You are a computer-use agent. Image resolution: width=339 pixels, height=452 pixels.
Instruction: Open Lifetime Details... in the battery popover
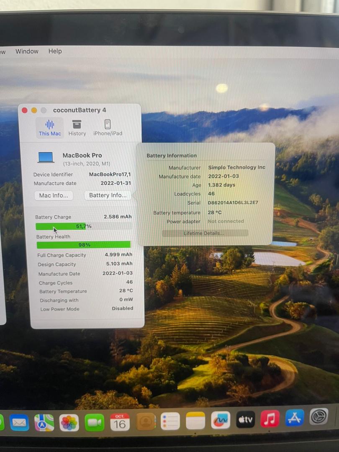point(204,233)
